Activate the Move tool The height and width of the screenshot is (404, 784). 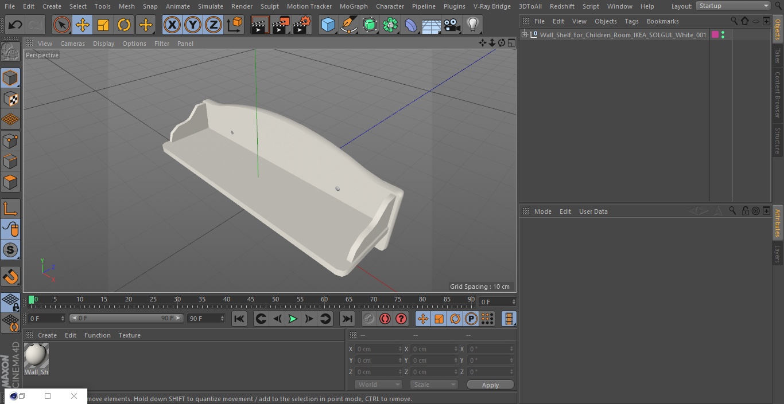click(x=83, y=25)
